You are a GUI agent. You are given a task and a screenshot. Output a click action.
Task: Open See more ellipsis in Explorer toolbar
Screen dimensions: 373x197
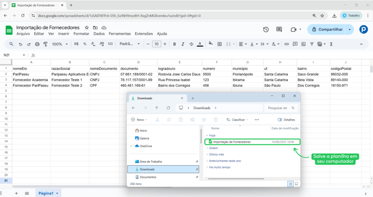tap(256, 120)
